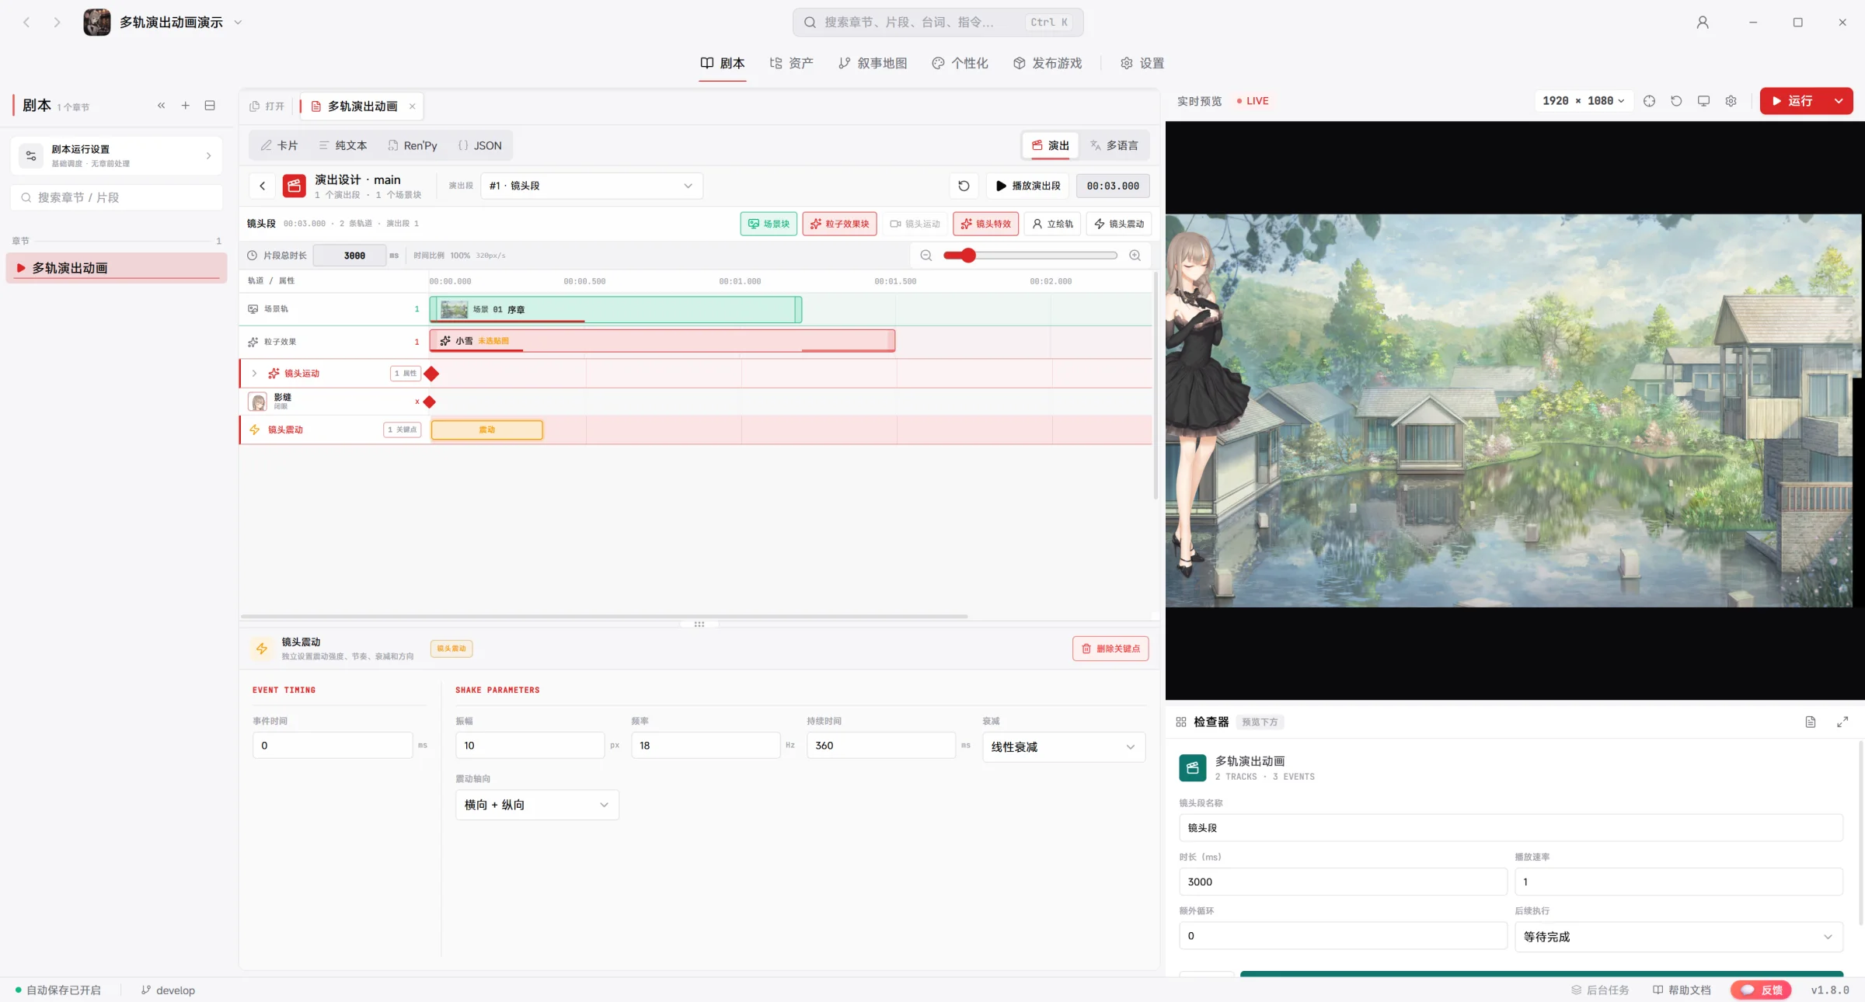Open 帮助文档 link
Viewport: 1865px width, 1002px height.
[1682, 990]
